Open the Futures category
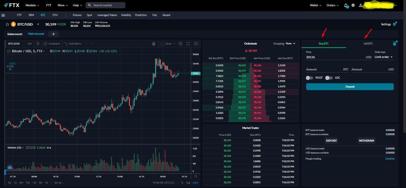The image size is (406, 188). [77, 15]
